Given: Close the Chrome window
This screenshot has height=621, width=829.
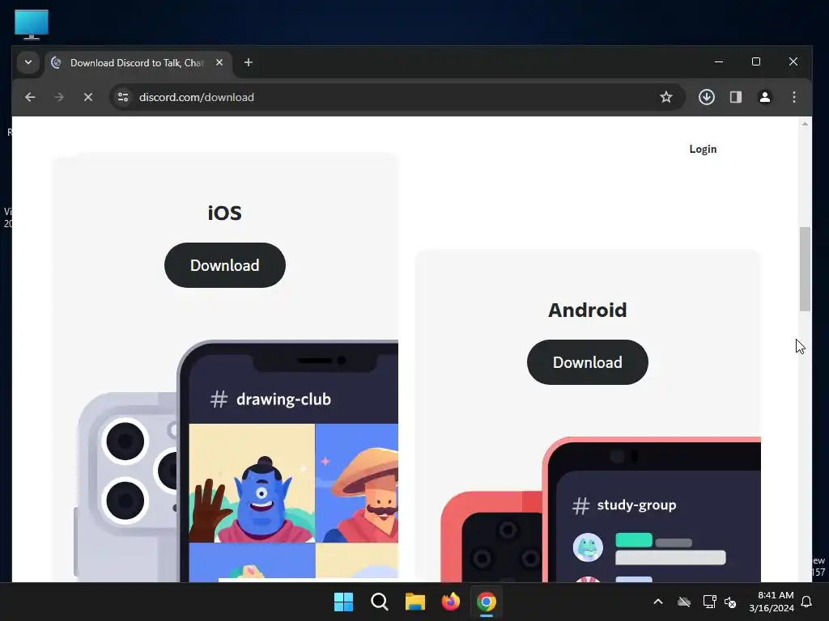Looking at the screenshot, I should (x=793, y=61).
